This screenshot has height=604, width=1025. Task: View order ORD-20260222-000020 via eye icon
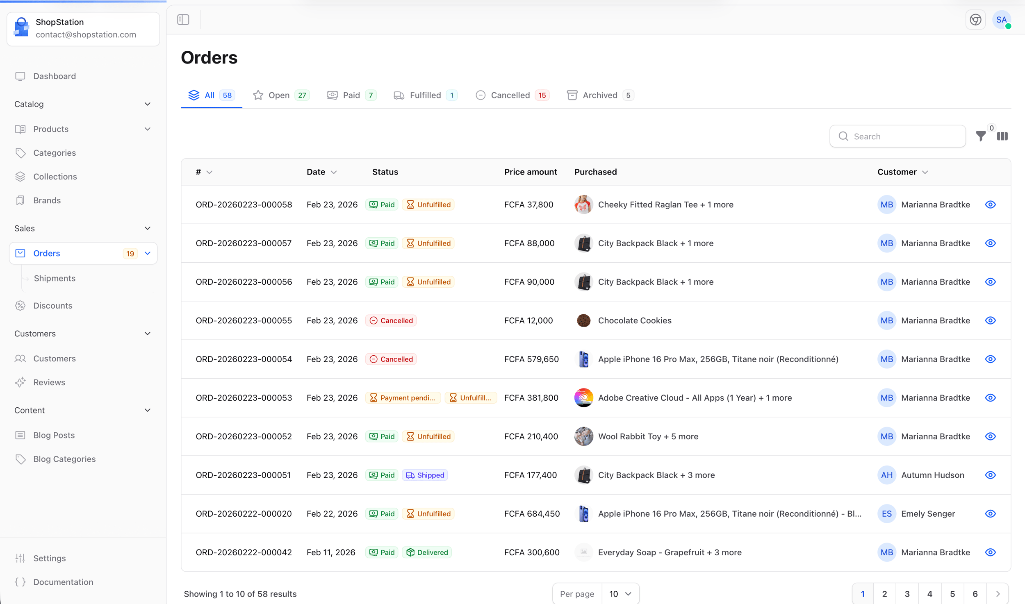[x=990, y=514]
